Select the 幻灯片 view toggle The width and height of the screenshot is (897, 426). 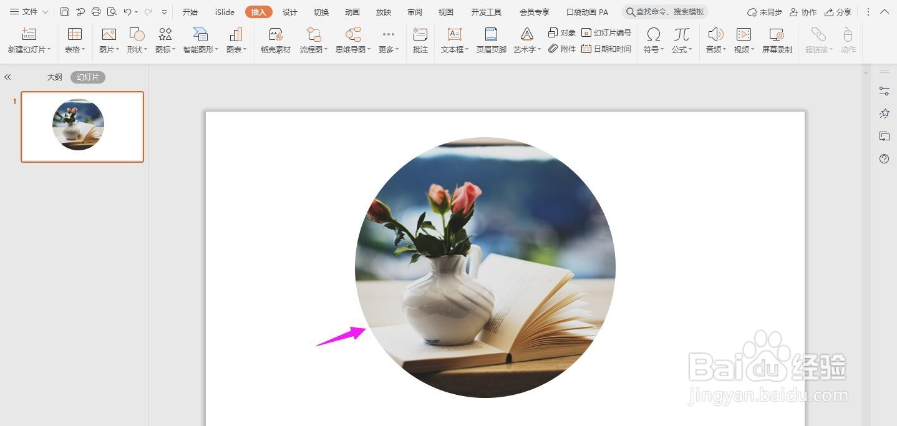click(x=88, y=77)
